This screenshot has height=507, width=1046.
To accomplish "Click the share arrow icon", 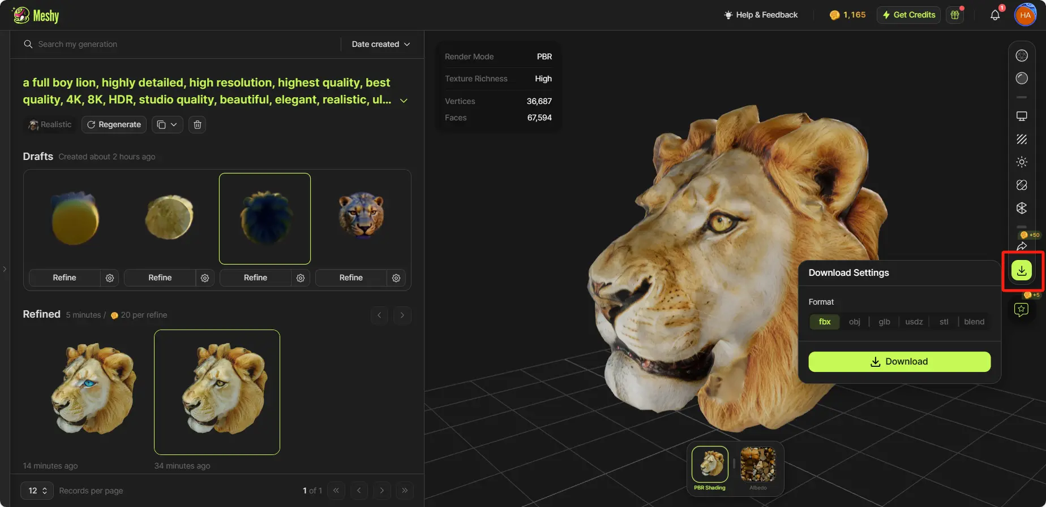I will click(1021, 246).
